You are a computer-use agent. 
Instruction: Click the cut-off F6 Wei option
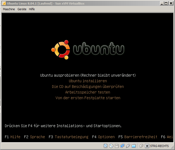[x=167, y=137]
